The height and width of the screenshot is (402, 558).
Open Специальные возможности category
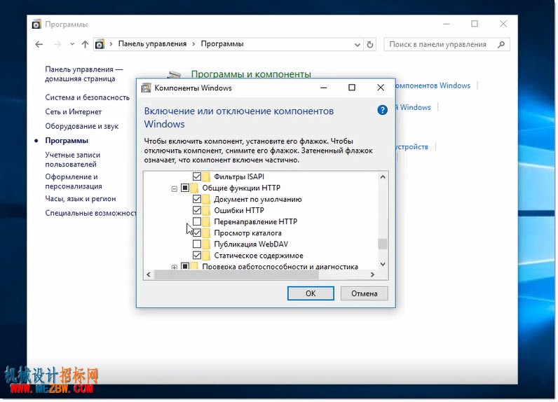tap(90, 213)
